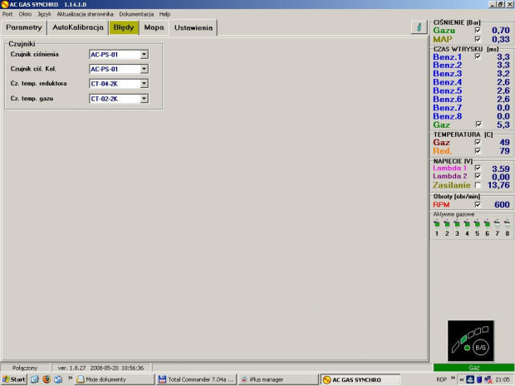Viewport: 515px width, 386px height.
Task: Open the Help menu
Action: pyautogui.click(x=164, y=14)
